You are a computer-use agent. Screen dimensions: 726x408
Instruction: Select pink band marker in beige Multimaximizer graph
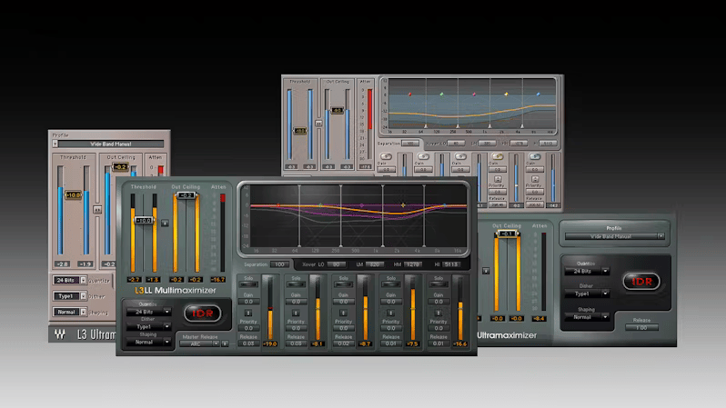(474, 95)
